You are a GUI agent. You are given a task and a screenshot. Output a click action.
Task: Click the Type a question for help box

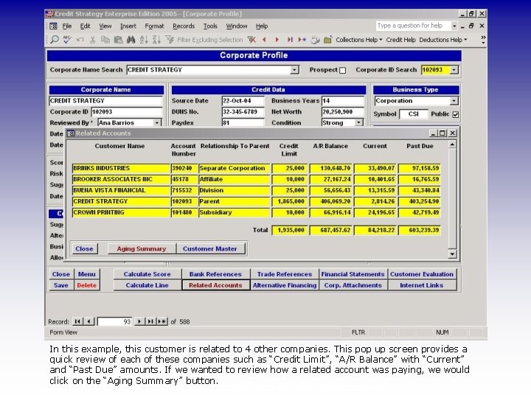[x=413, y=26]
